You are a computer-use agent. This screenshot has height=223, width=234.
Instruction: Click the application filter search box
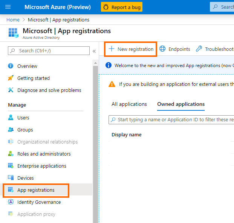tap(171, 120)
